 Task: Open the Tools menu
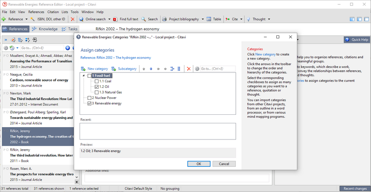coord(75,12)
